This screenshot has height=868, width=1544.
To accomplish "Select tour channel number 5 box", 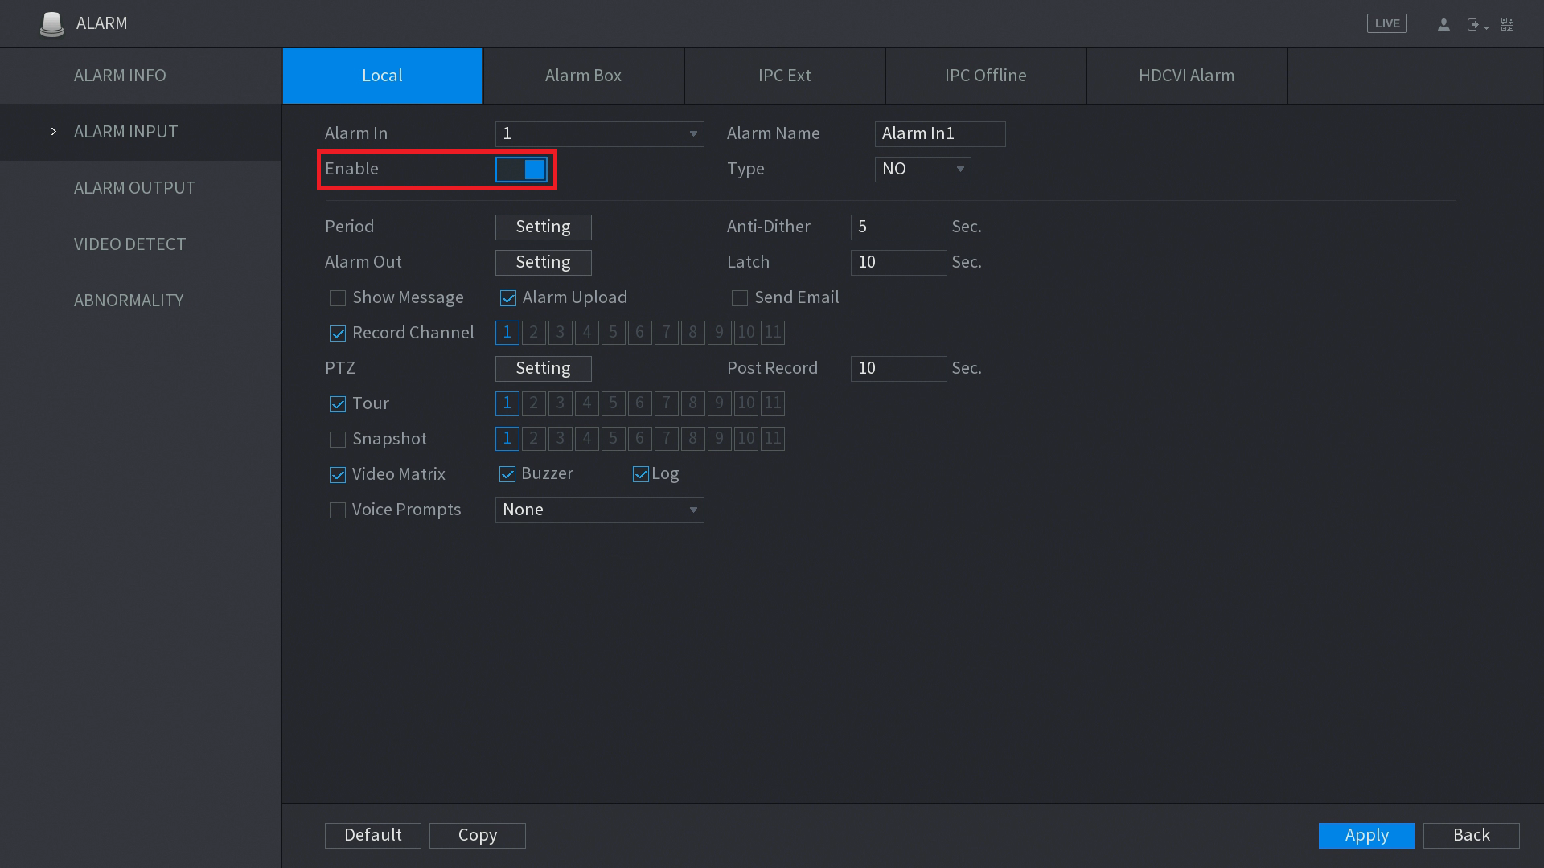I will coord(613,403).
